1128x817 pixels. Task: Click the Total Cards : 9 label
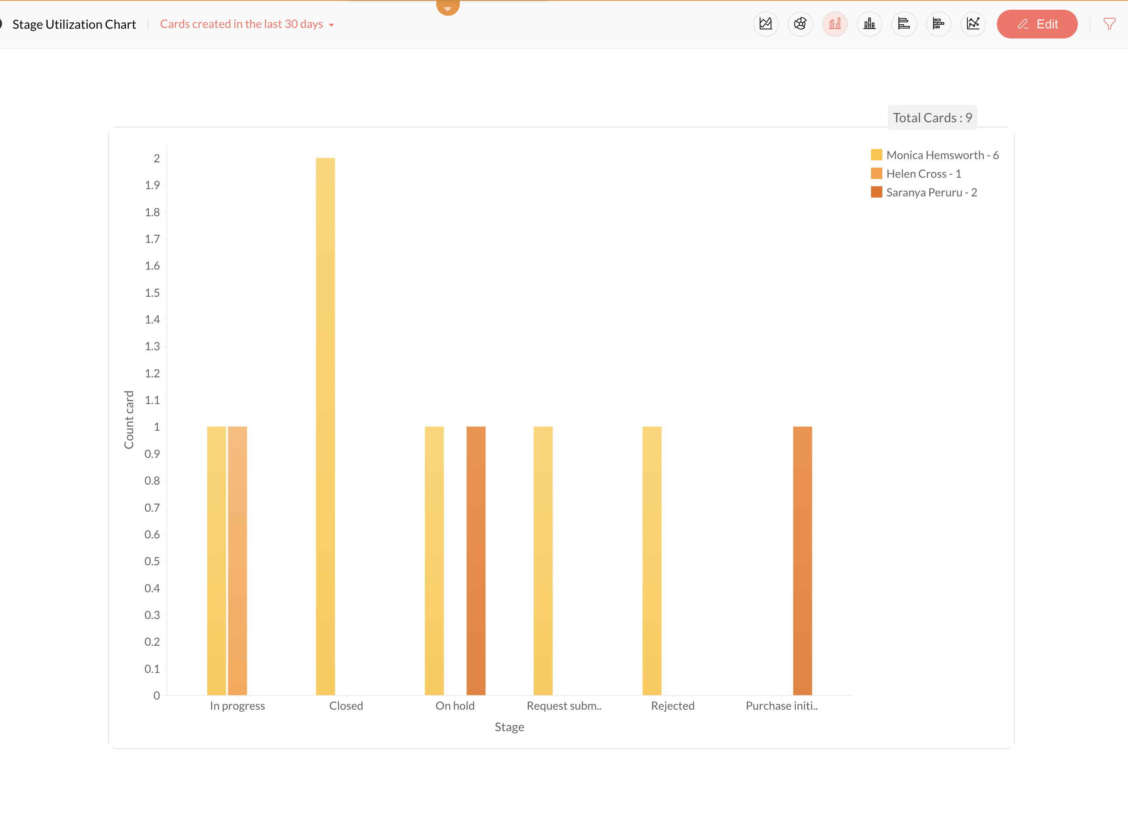tap(932, 118)
